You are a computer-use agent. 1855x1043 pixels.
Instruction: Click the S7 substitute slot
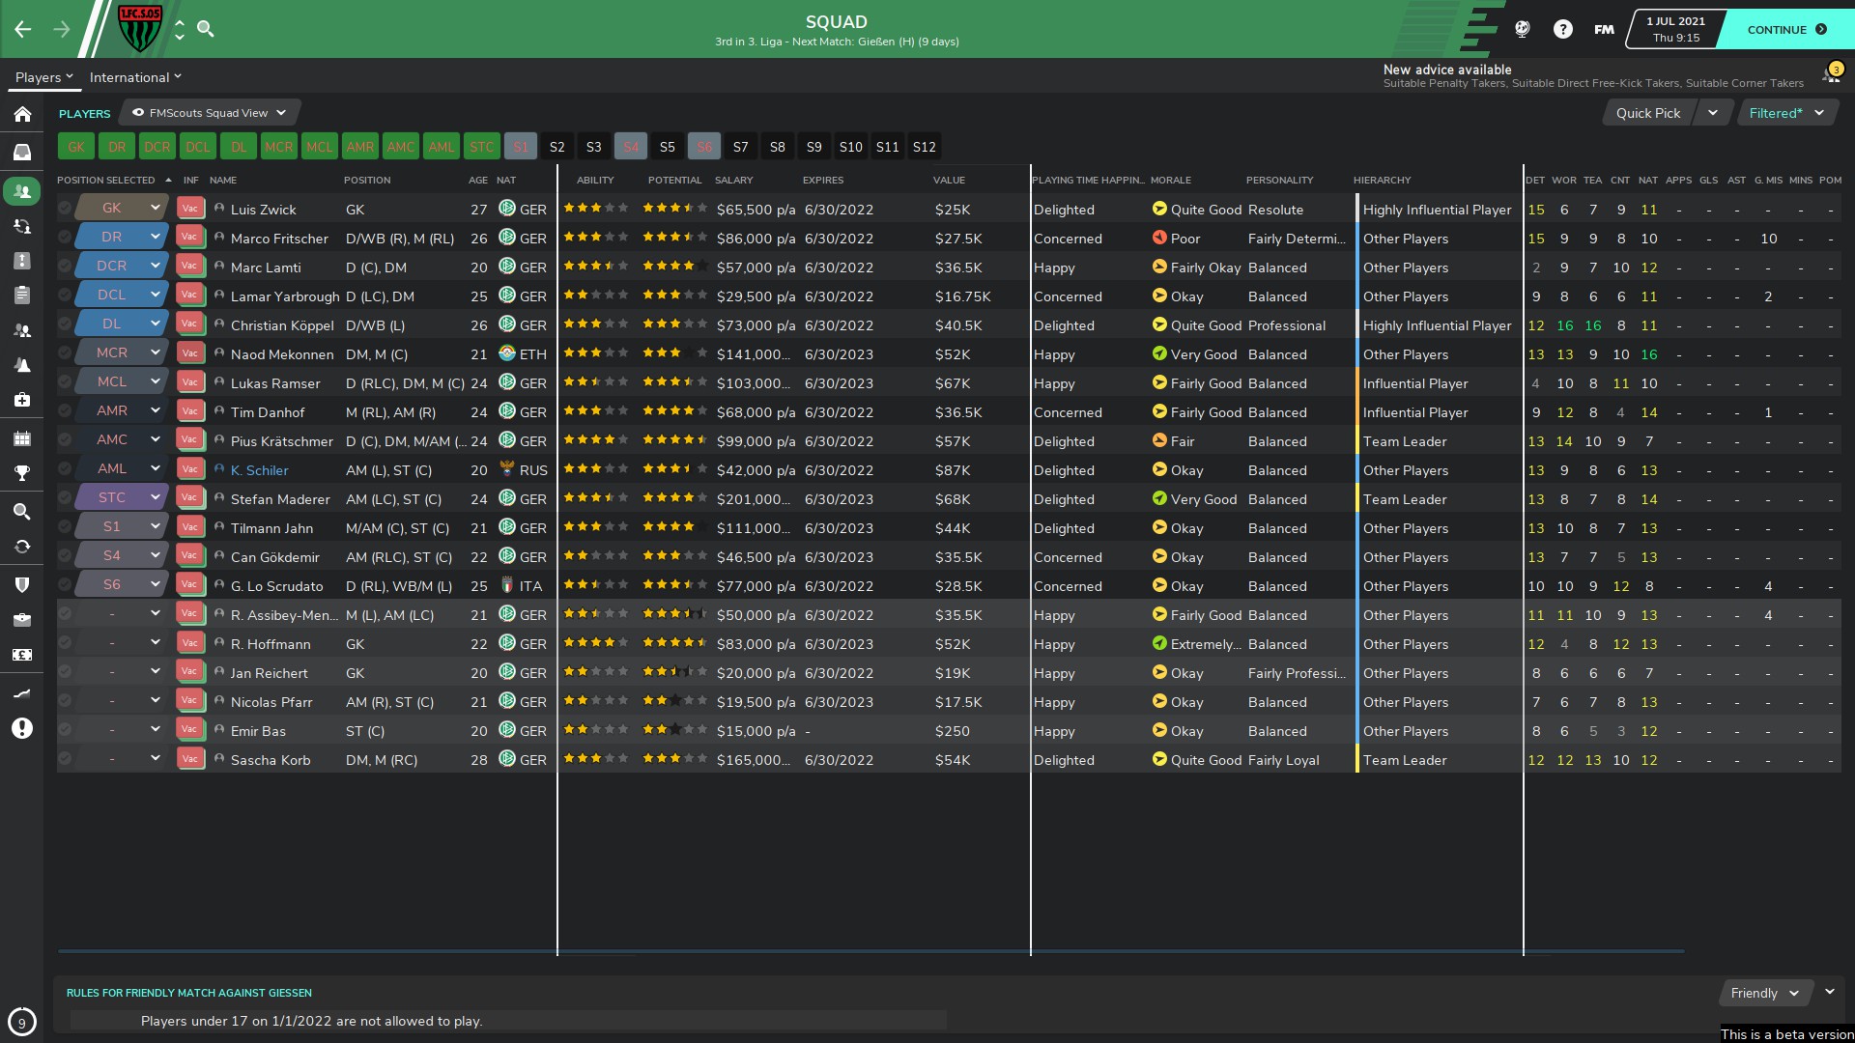pos(741,147)
